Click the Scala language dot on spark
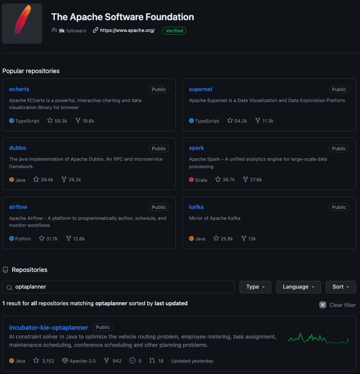The height and width of the screenshot is (374, 360). point(191,180)
